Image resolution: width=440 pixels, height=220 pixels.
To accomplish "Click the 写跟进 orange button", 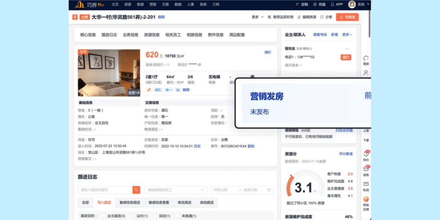I will 348,17.
